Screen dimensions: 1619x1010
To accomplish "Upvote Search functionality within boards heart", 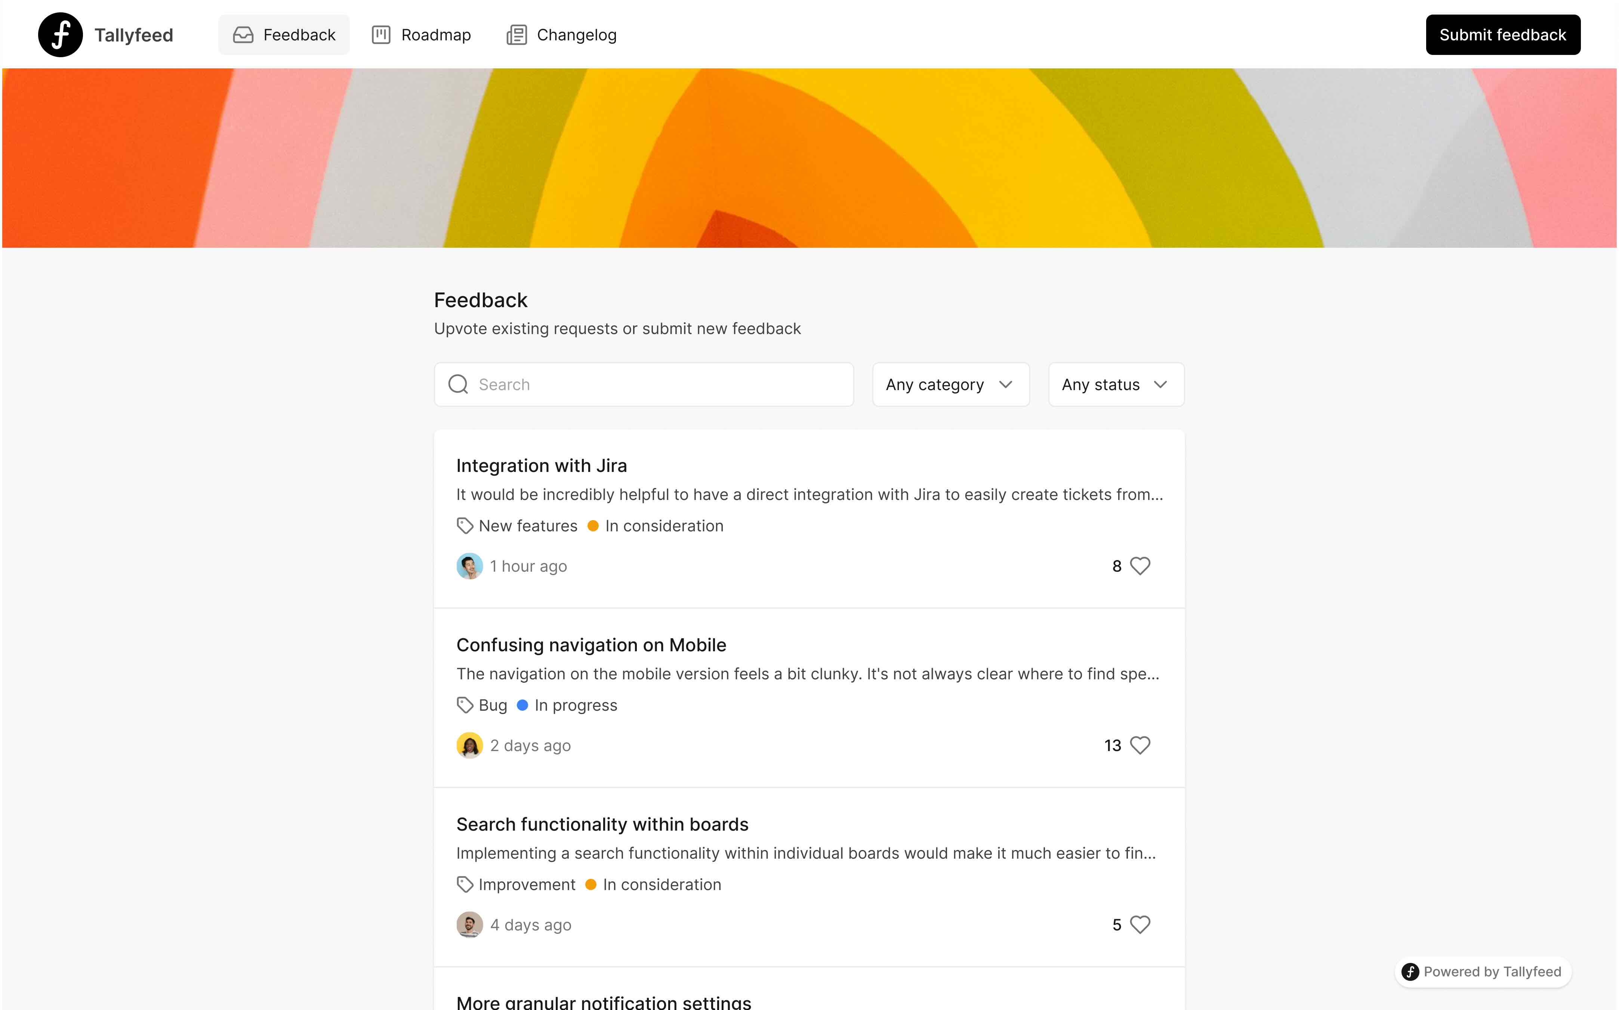I will pyautogui.click(x=1140, y=924).
